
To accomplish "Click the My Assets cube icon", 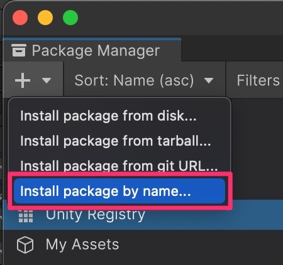I will [25, 245].
